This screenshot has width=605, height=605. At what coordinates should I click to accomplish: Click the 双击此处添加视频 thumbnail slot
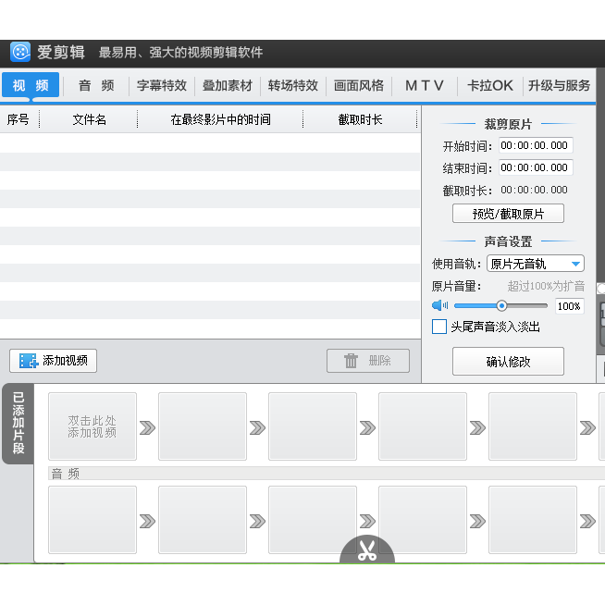92,426
